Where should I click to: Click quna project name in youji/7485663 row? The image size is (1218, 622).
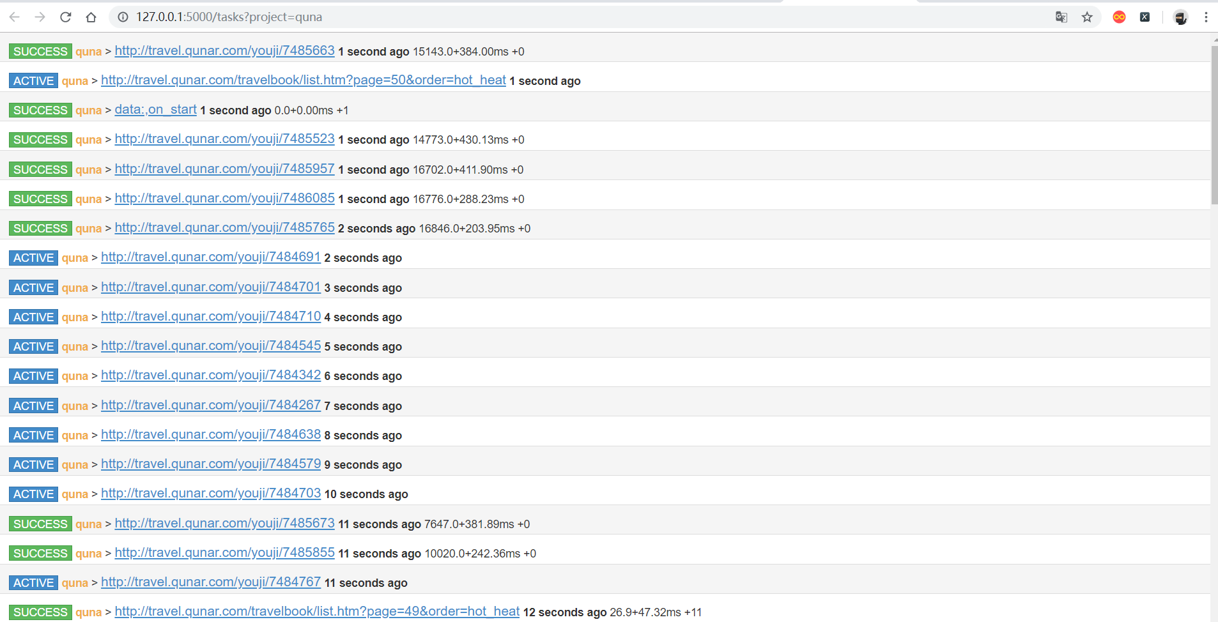[88, 52]
